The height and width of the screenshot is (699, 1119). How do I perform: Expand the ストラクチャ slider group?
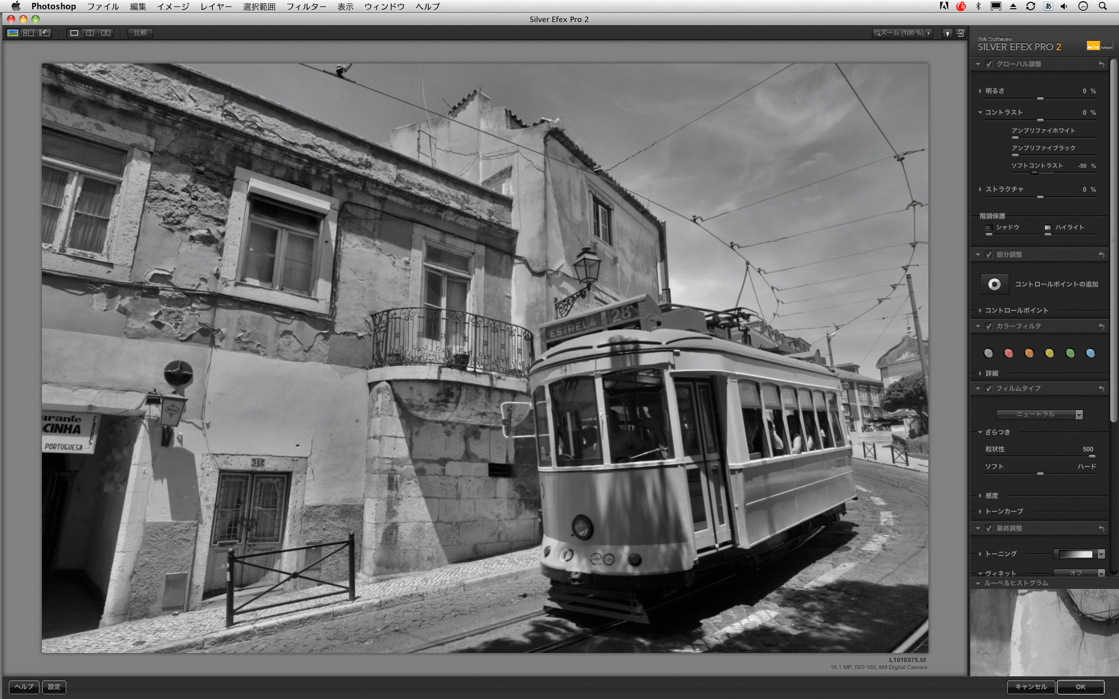[980, 189]
